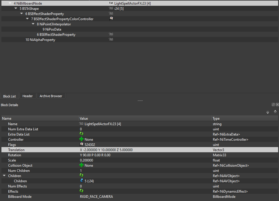
Task: Close the Block Details panel
Action: point(277,104)
